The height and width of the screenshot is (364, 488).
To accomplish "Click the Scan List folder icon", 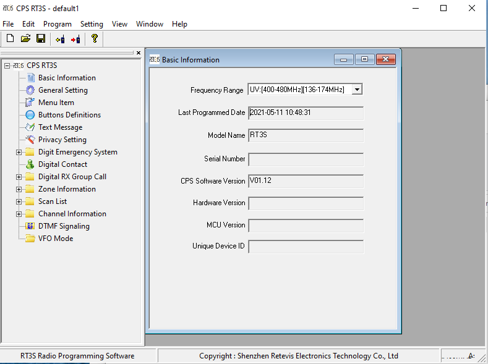I will click(30, 201).
